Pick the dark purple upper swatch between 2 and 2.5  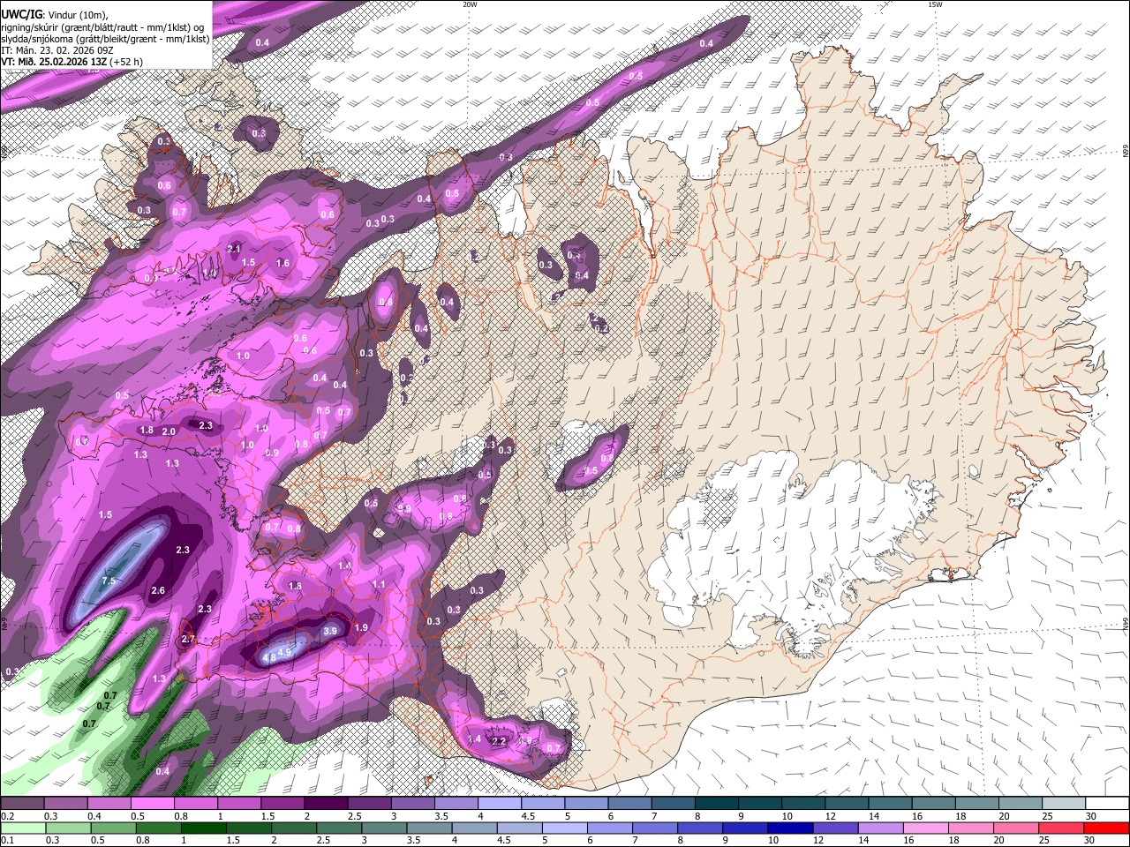click(327, 803)
